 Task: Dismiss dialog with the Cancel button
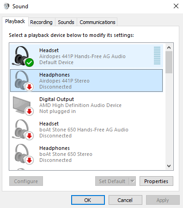pos(125,200)
